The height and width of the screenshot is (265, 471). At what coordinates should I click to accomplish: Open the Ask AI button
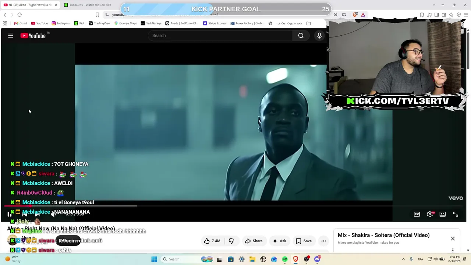point(279,241)
